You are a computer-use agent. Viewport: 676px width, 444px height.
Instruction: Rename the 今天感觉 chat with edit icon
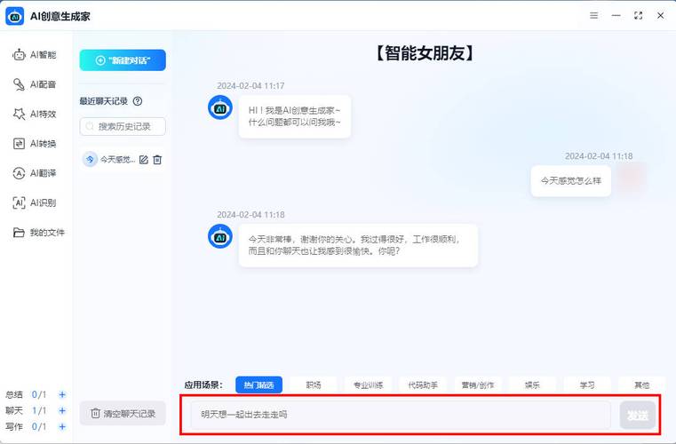pyautogui.click(x=144, y=160)
